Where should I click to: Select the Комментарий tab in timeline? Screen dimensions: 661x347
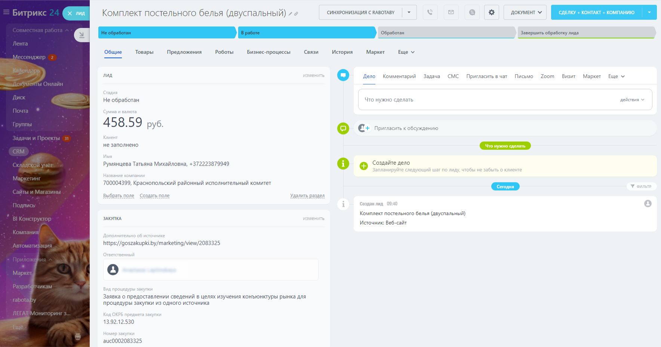point(399,76)
